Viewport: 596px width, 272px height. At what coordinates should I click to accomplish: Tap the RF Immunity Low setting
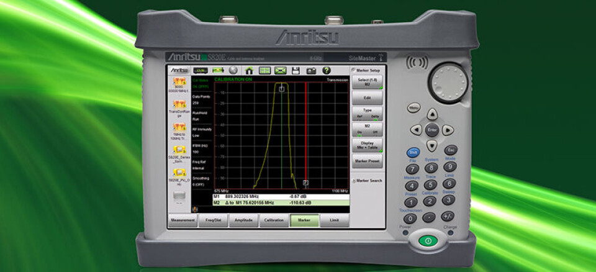pos(201,132)
